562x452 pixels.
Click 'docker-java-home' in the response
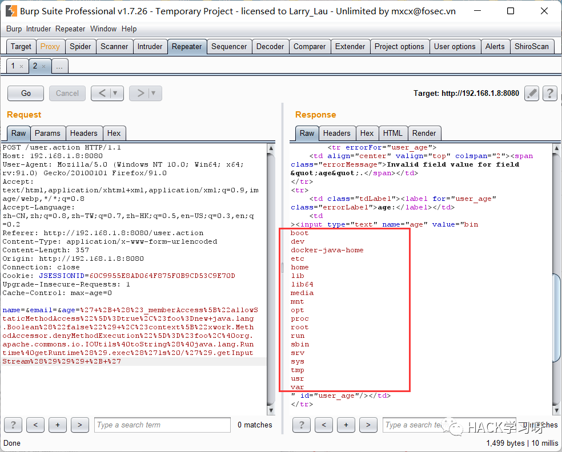(327, 250)
